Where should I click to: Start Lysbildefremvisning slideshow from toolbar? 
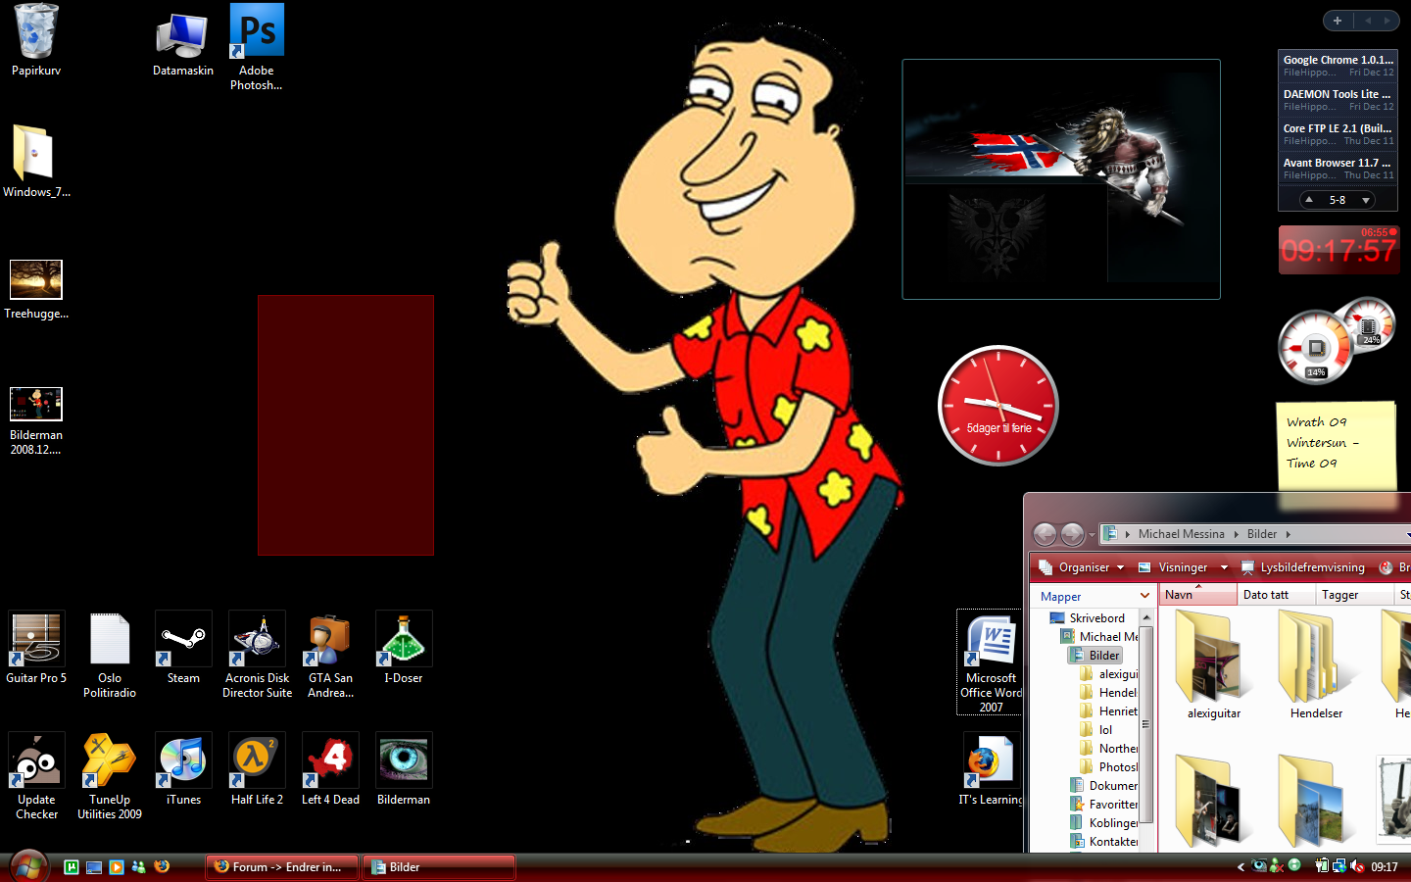1302,567
